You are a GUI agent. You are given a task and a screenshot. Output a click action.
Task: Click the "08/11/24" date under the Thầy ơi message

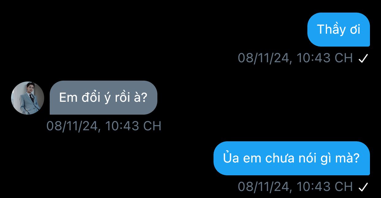pos(264,58)
